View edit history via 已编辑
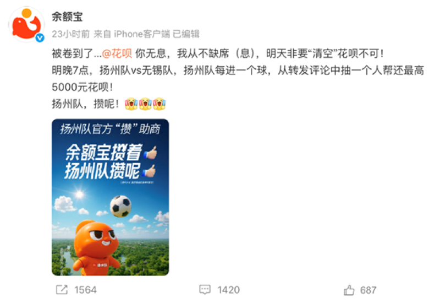 click(x=186, y=34)
